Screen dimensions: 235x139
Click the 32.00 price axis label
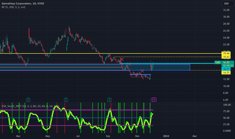(226, 10)
